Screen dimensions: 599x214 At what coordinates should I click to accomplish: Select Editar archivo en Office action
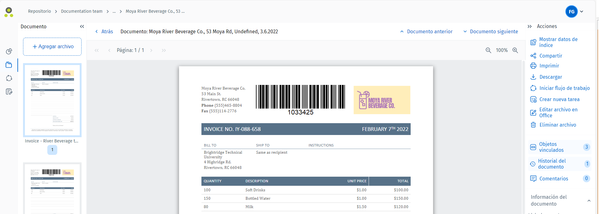[x=558, y=113]
